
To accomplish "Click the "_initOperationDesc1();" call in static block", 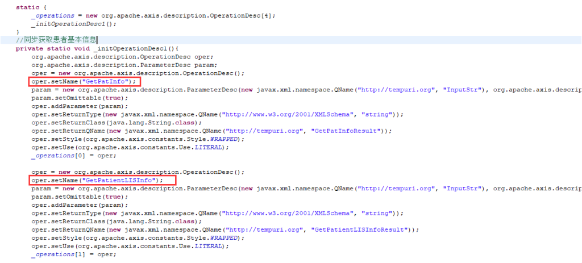I will pos(74,24).
